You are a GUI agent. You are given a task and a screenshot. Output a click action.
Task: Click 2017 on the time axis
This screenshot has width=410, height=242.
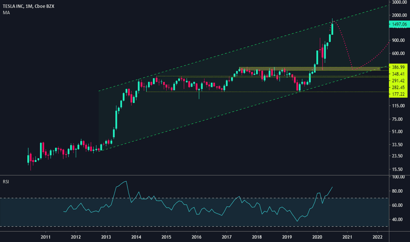click(227, 237)
